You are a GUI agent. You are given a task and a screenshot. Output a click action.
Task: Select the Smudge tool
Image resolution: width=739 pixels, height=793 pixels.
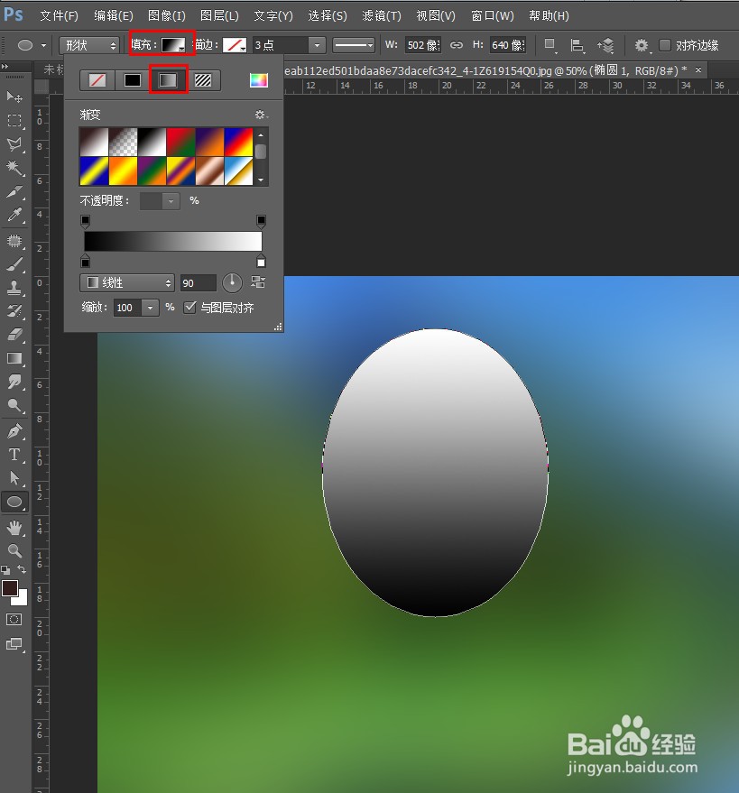coord(14,382)
